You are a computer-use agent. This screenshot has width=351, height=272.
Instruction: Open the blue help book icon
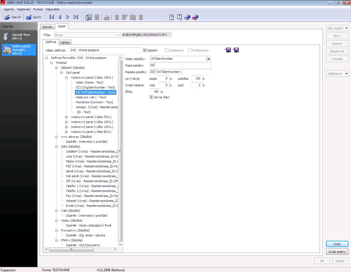(x=187, y=18)
